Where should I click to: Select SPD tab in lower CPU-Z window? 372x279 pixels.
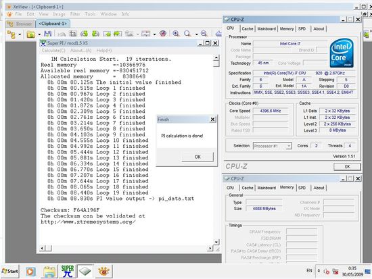[x=302, y=188]
